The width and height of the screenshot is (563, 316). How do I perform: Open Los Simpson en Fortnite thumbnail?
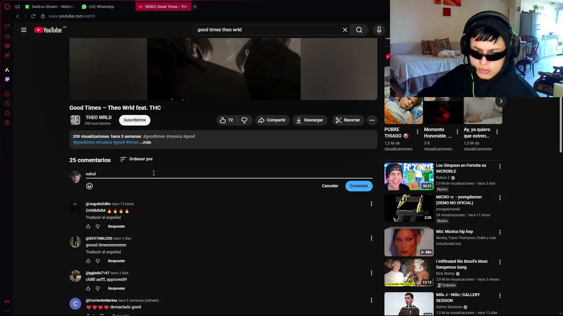409,176
